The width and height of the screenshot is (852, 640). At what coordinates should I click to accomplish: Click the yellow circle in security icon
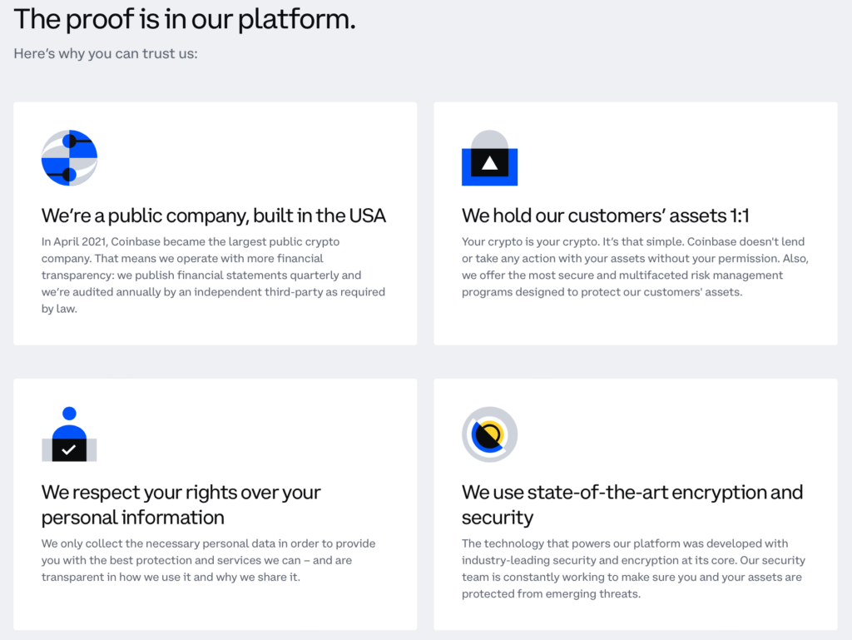(492, 433)
